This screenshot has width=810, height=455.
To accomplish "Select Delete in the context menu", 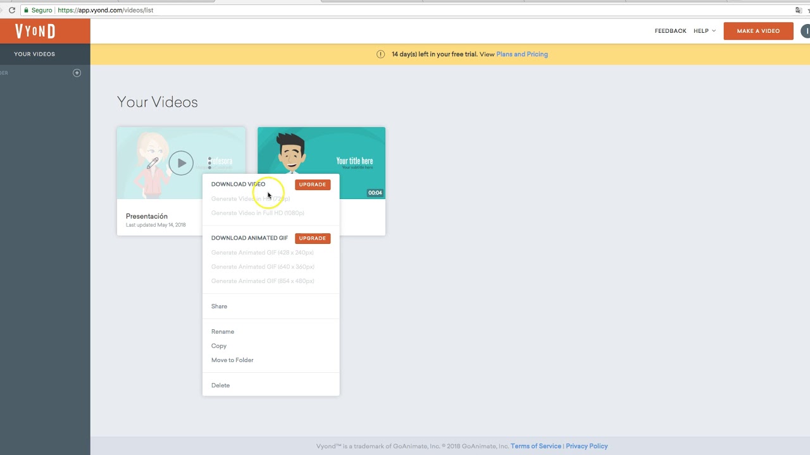I will click(x=220, y=385).
